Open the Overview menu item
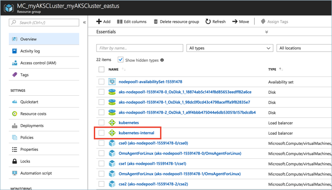This screenshot has height=190, width=332. pyautogui.click(x=44, y=39)
